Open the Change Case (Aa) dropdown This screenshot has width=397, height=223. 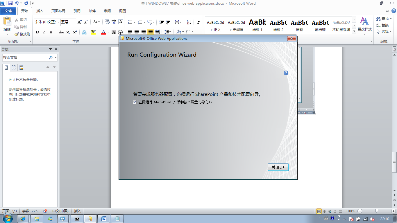pos(96,22)
